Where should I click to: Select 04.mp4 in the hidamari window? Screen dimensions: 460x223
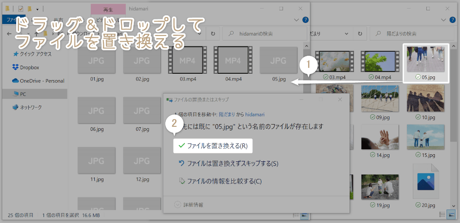click(233, 64)
